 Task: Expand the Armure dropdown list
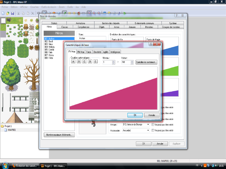(148, 124)
